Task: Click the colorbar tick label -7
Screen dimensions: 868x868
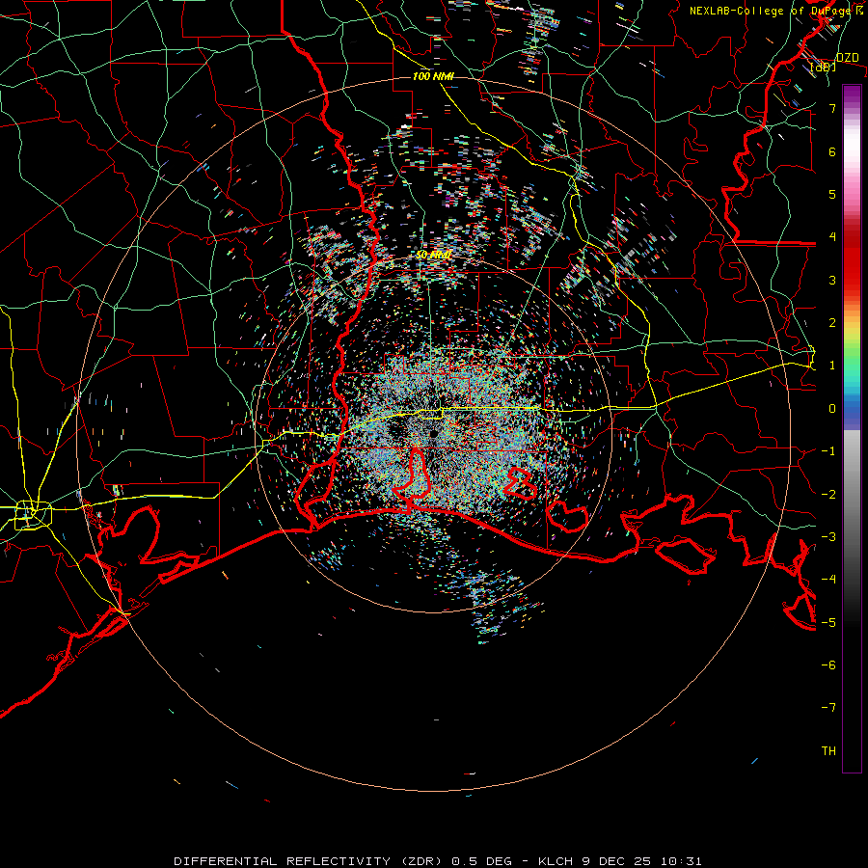Action: point(828,708)
